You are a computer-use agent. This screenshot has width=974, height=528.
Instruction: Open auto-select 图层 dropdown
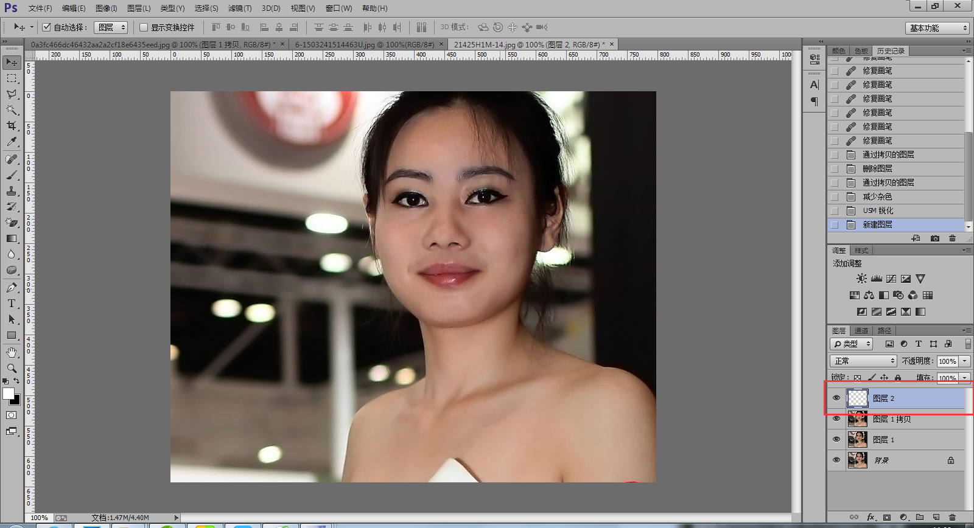[111, 27]
